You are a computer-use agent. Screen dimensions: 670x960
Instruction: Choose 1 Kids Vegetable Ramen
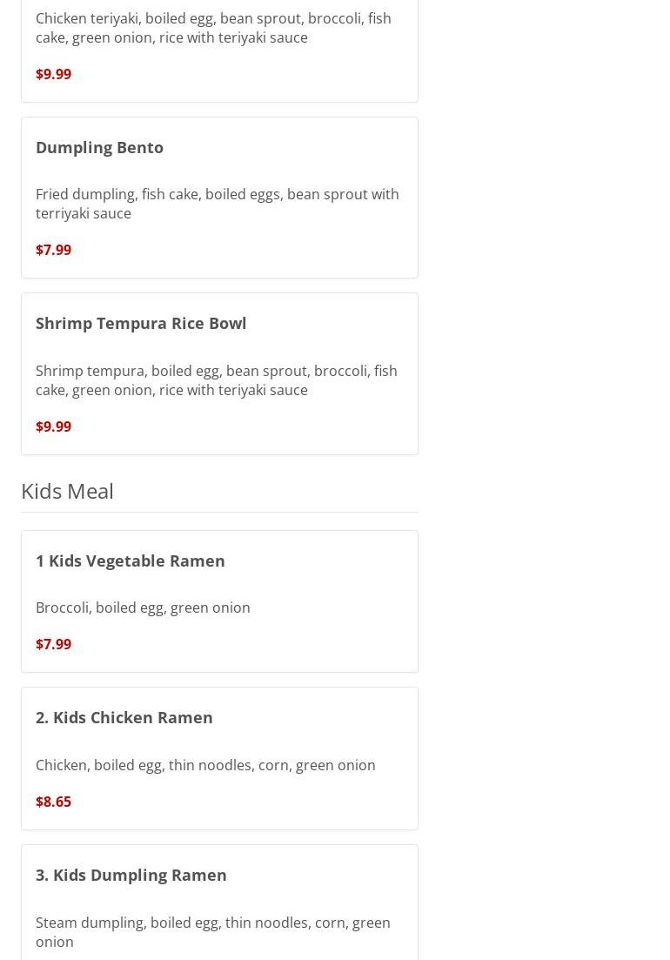(131, 561)
